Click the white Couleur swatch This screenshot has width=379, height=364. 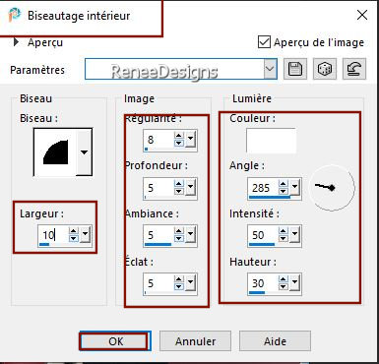pos(271,141)
